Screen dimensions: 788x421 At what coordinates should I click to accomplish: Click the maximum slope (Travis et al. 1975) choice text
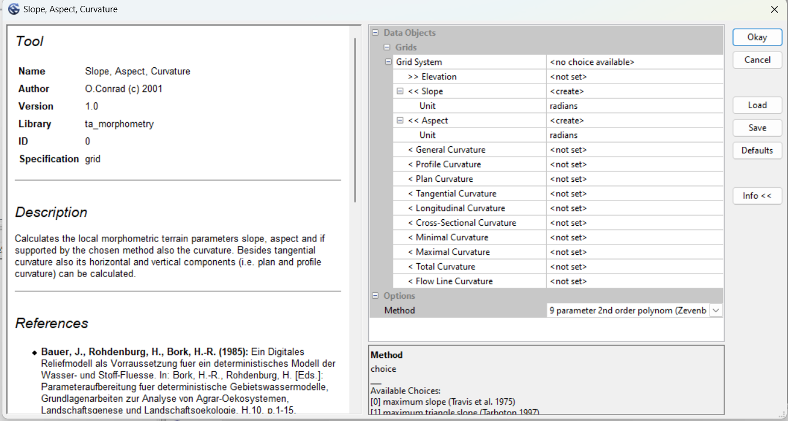pyautogui.click(x=443, y=401)
